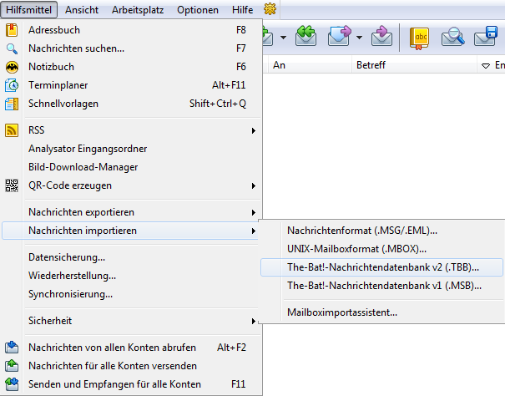Click the Terminplaner clock icon

[12, 85]
